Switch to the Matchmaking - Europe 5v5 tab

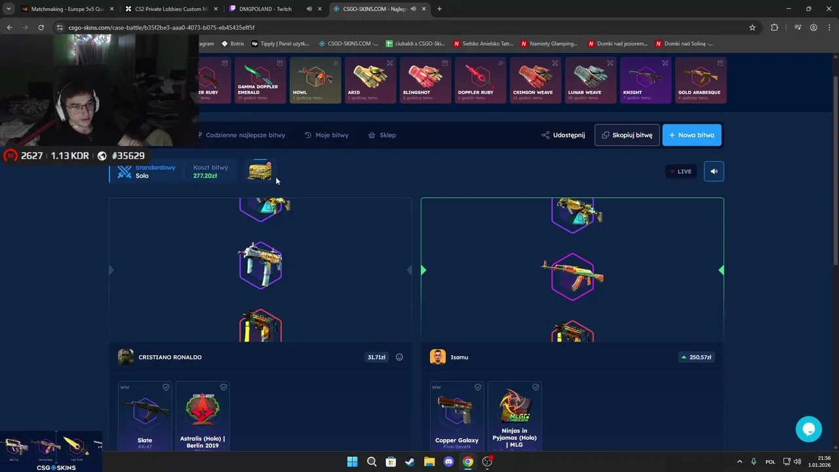(x=68, y=9)
